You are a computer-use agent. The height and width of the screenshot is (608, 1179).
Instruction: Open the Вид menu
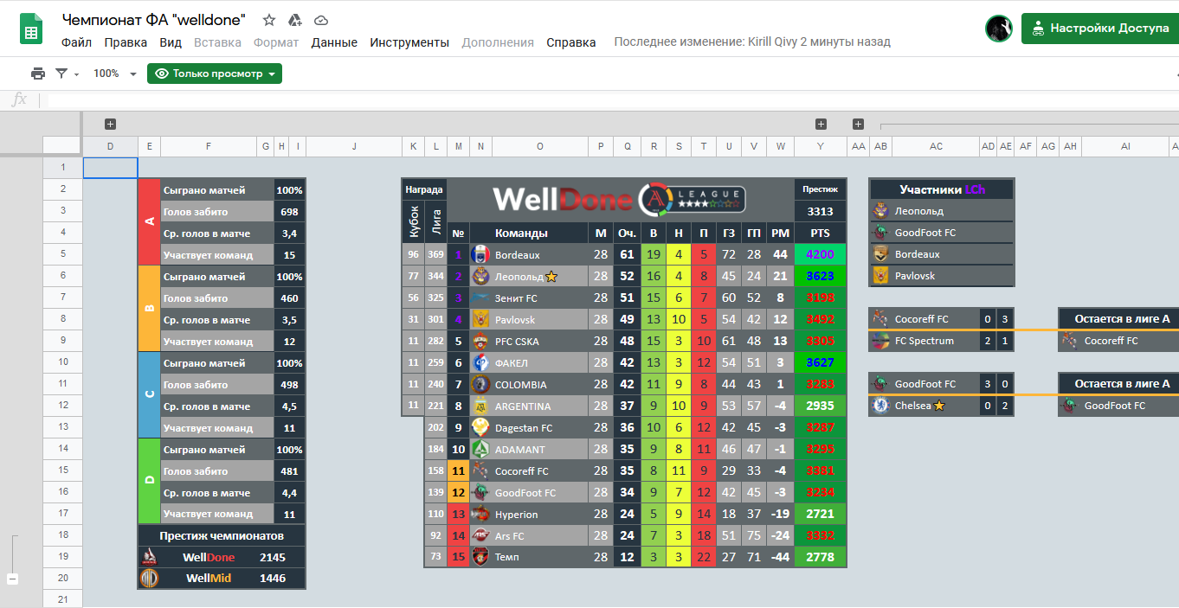tap(171, 42)
